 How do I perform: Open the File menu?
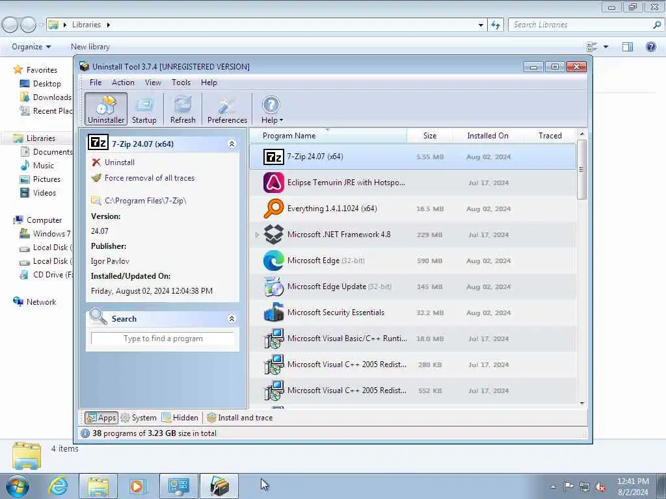point(96,83)
